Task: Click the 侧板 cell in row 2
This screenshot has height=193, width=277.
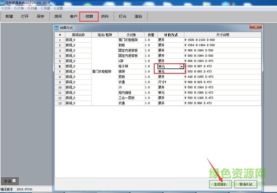Action: point(131,45)
